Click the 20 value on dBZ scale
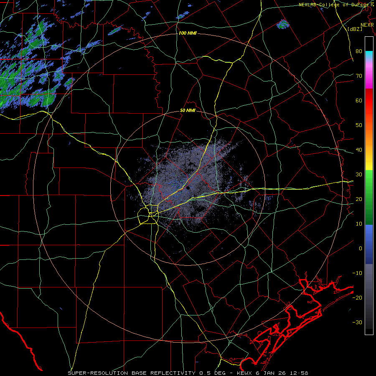 359,199
